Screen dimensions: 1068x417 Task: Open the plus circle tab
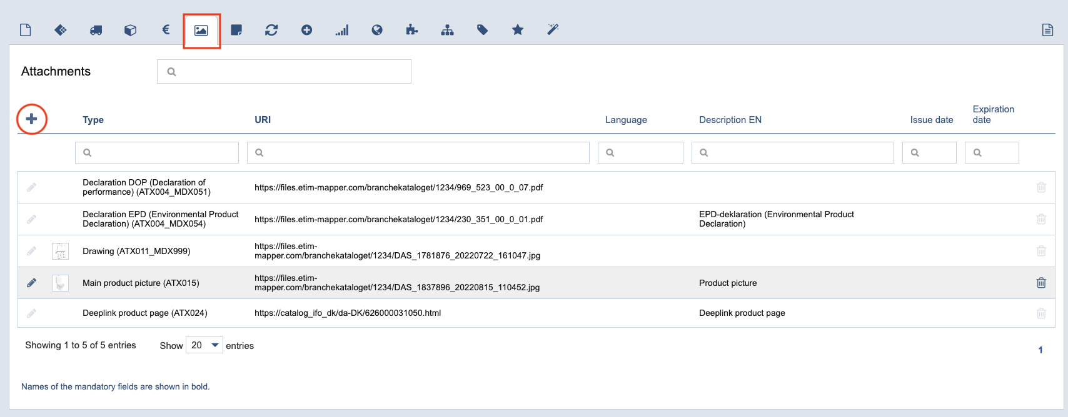(x=306, y=30)
